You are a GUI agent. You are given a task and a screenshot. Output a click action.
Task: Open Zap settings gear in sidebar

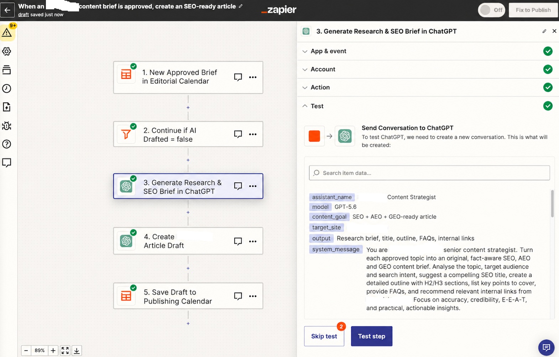[x=7, y=51]
